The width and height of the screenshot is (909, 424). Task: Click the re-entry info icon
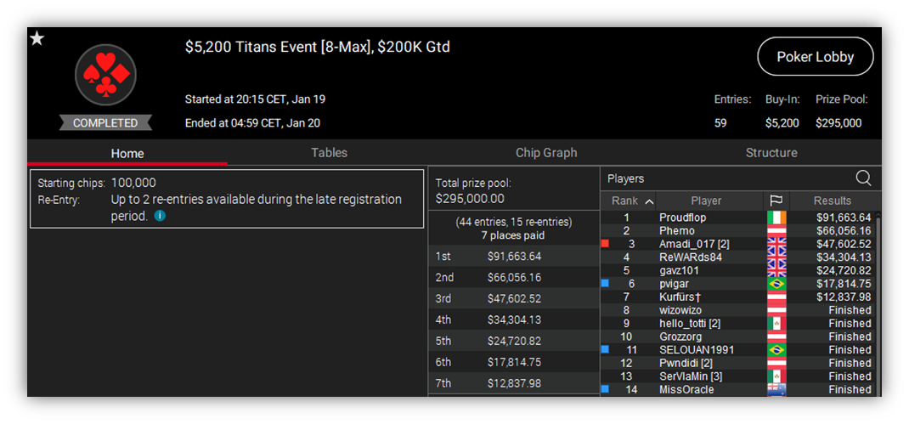pyautogui.click(x=160, y=216)
